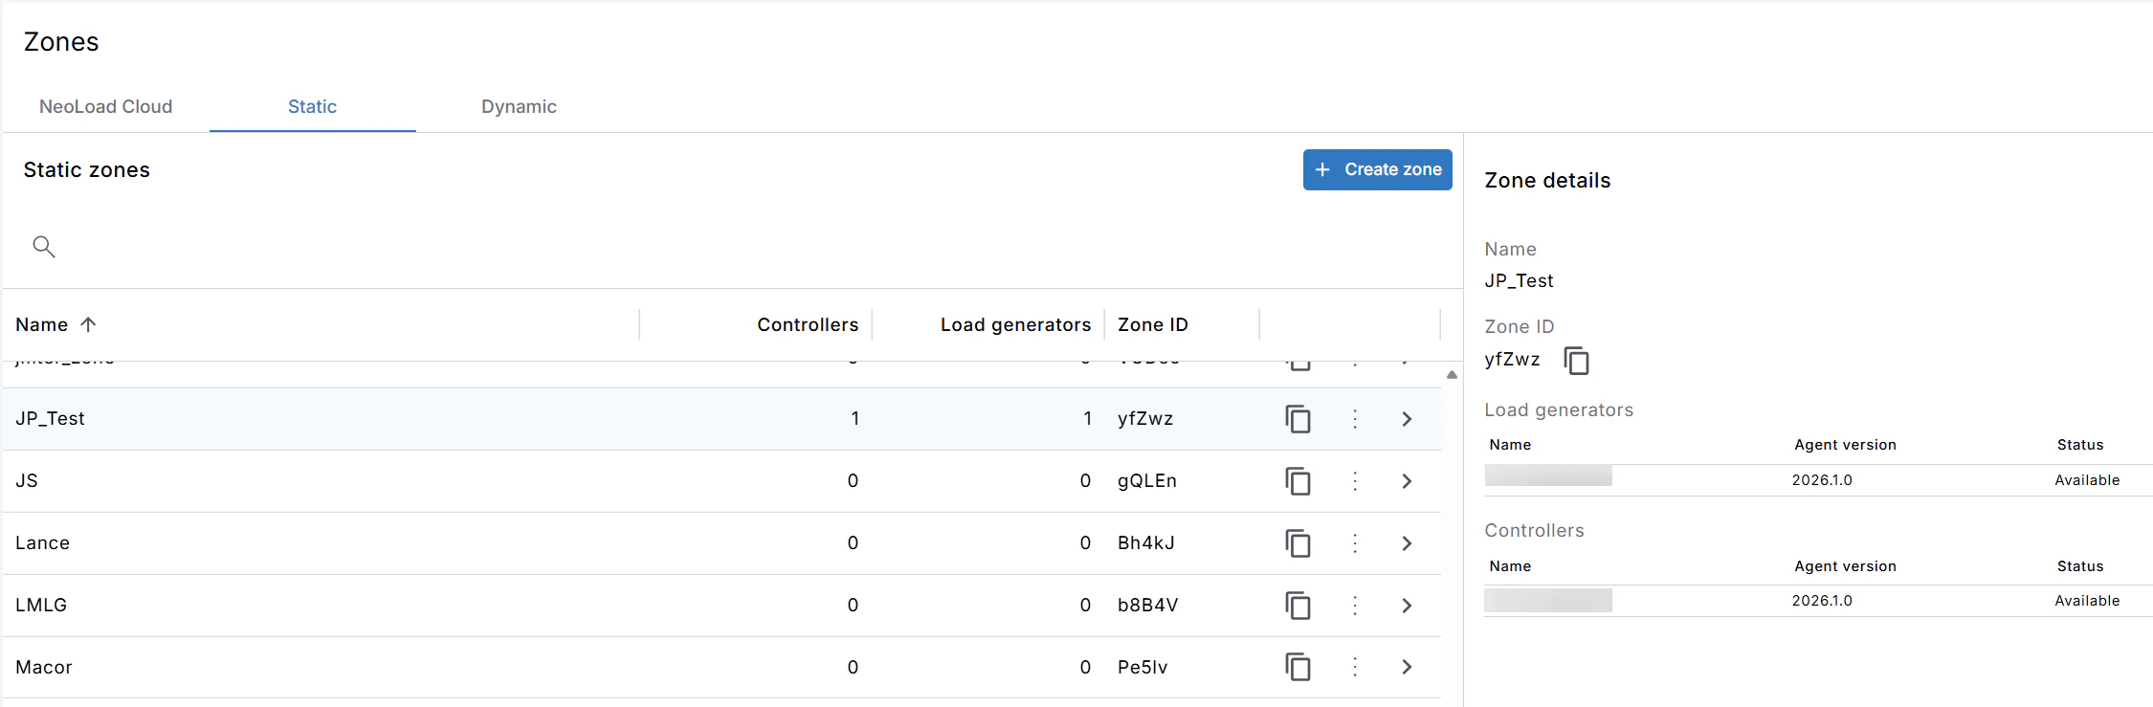
Task: Switch to the Static tab
Action: click(312, 106)
